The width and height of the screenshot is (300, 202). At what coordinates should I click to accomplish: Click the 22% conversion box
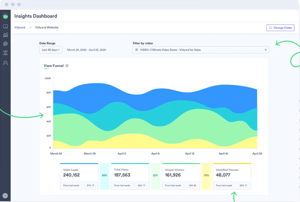pyautogui.click(x=155, y=176)
